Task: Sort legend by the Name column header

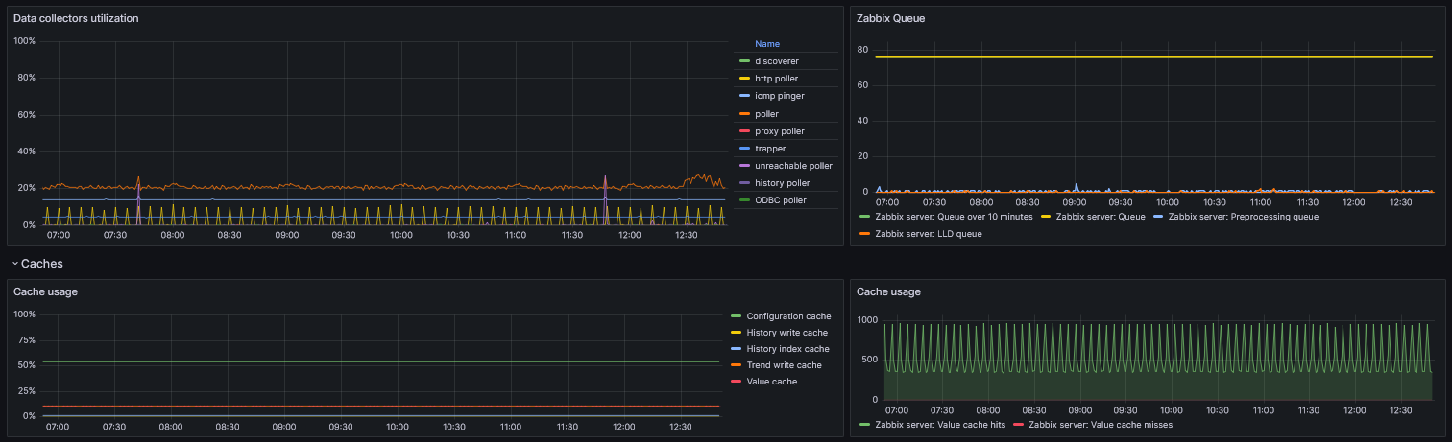Action: 767,44
